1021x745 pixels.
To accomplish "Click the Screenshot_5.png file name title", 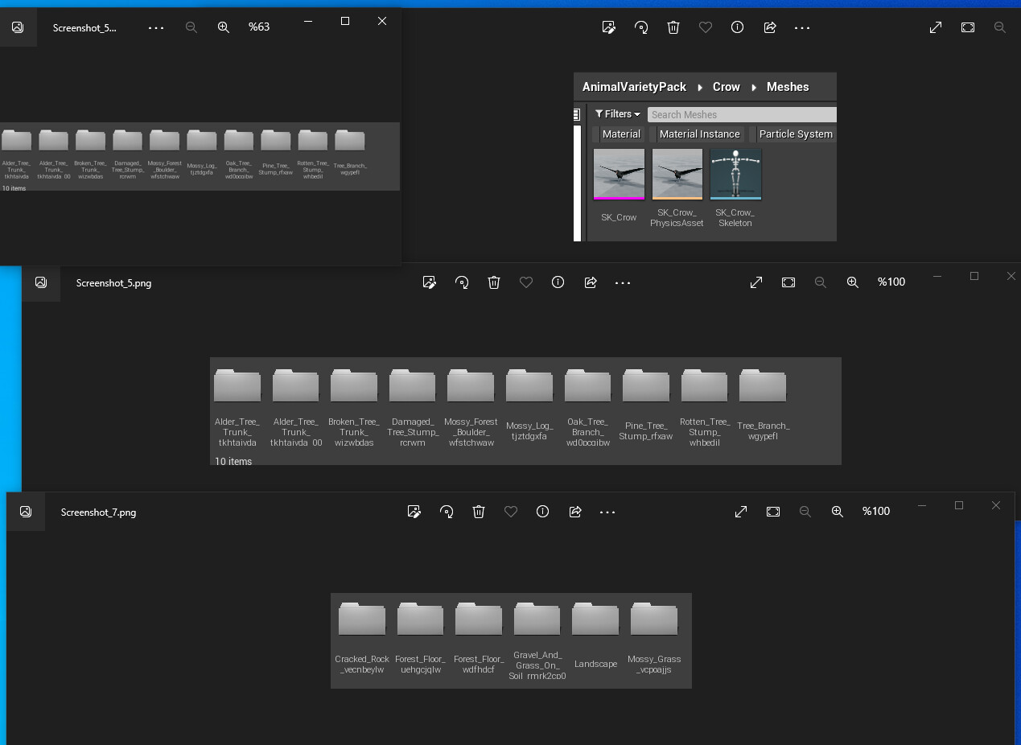I will click(113, 283).
